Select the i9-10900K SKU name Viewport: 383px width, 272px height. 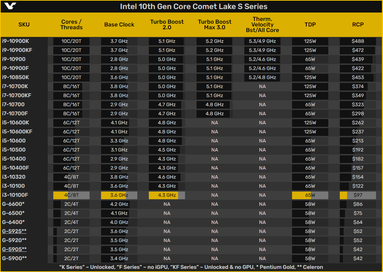15,41
